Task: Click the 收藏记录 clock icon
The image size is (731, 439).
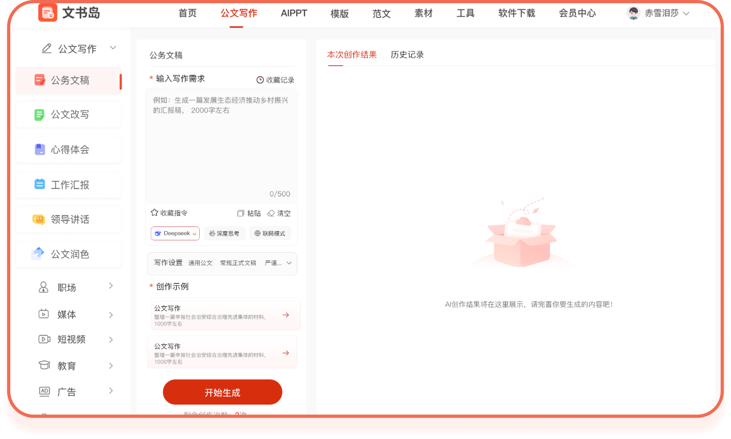Action: pyautogui.click(x=260, y=80)
